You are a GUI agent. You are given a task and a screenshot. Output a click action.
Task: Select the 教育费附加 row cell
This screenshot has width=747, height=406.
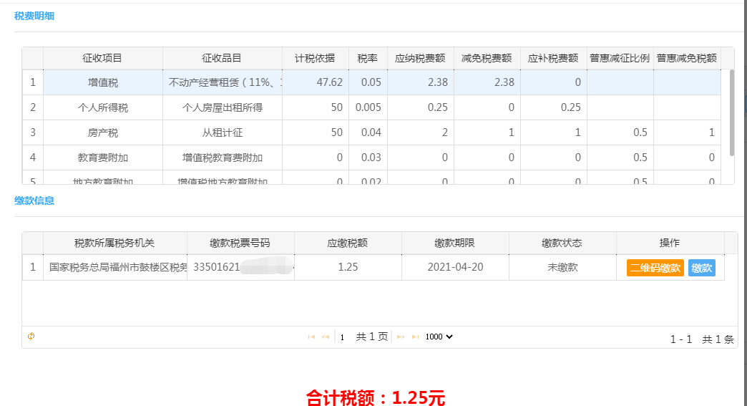[103, 158]
